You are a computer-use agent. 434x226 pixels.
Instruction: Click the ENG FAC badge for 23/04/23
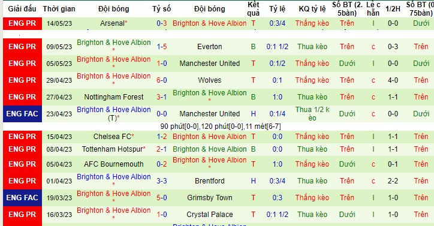22,114
